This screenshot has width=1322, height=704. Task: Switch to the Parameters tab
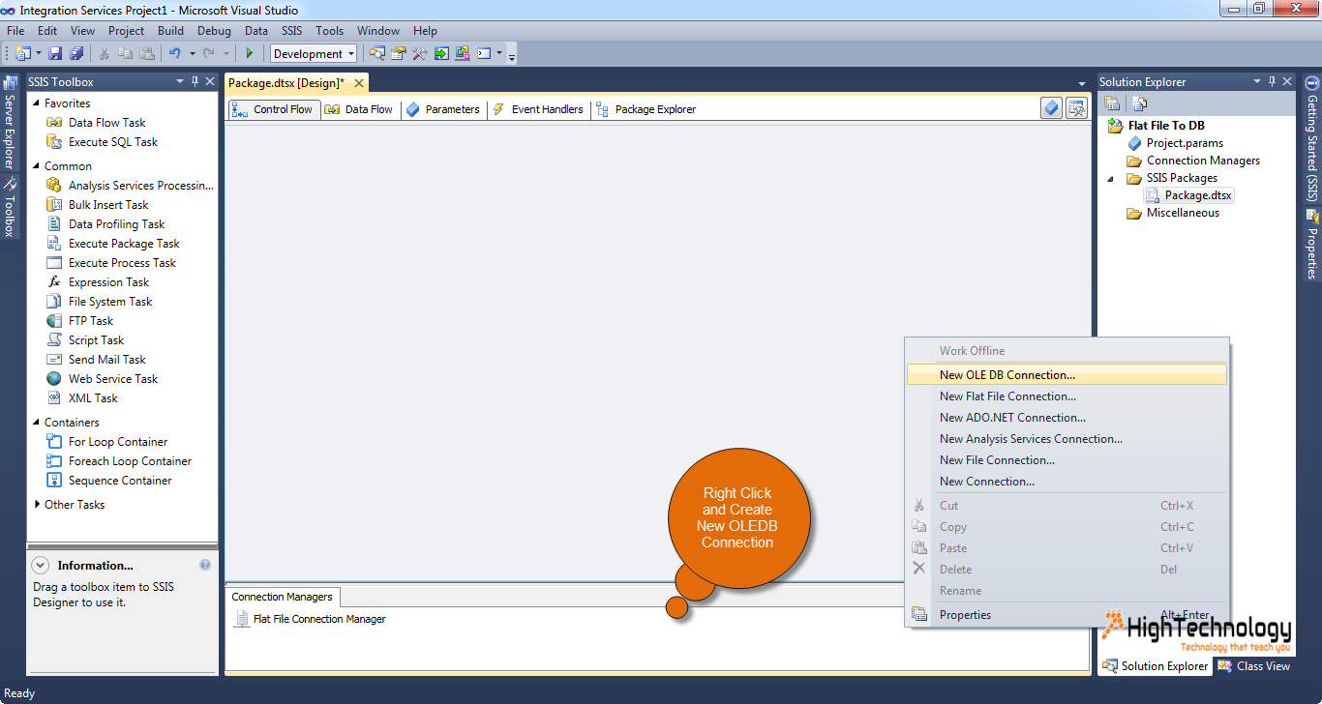[x=442, y=109]
